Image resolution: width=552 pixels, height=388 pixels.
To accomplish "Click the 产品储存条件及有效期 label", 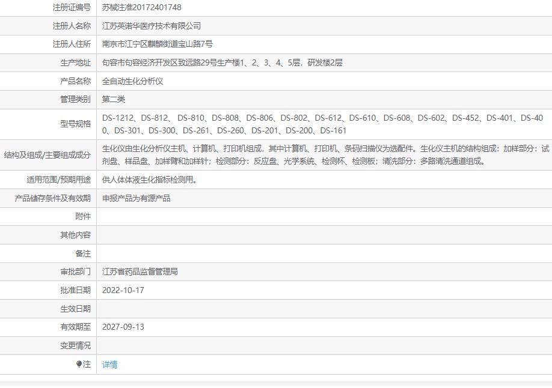I will (x=53, y=198).
